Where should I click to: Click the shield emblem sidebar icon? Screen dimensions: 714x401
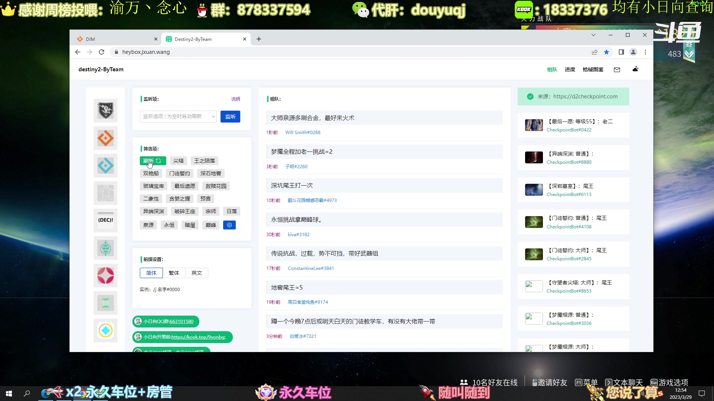(x=106, y=110)
